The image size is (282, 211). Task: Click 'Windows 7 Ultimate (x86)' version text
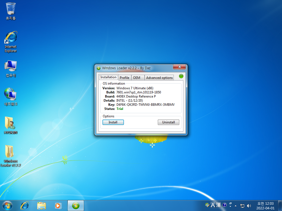[x=135, y=88]
